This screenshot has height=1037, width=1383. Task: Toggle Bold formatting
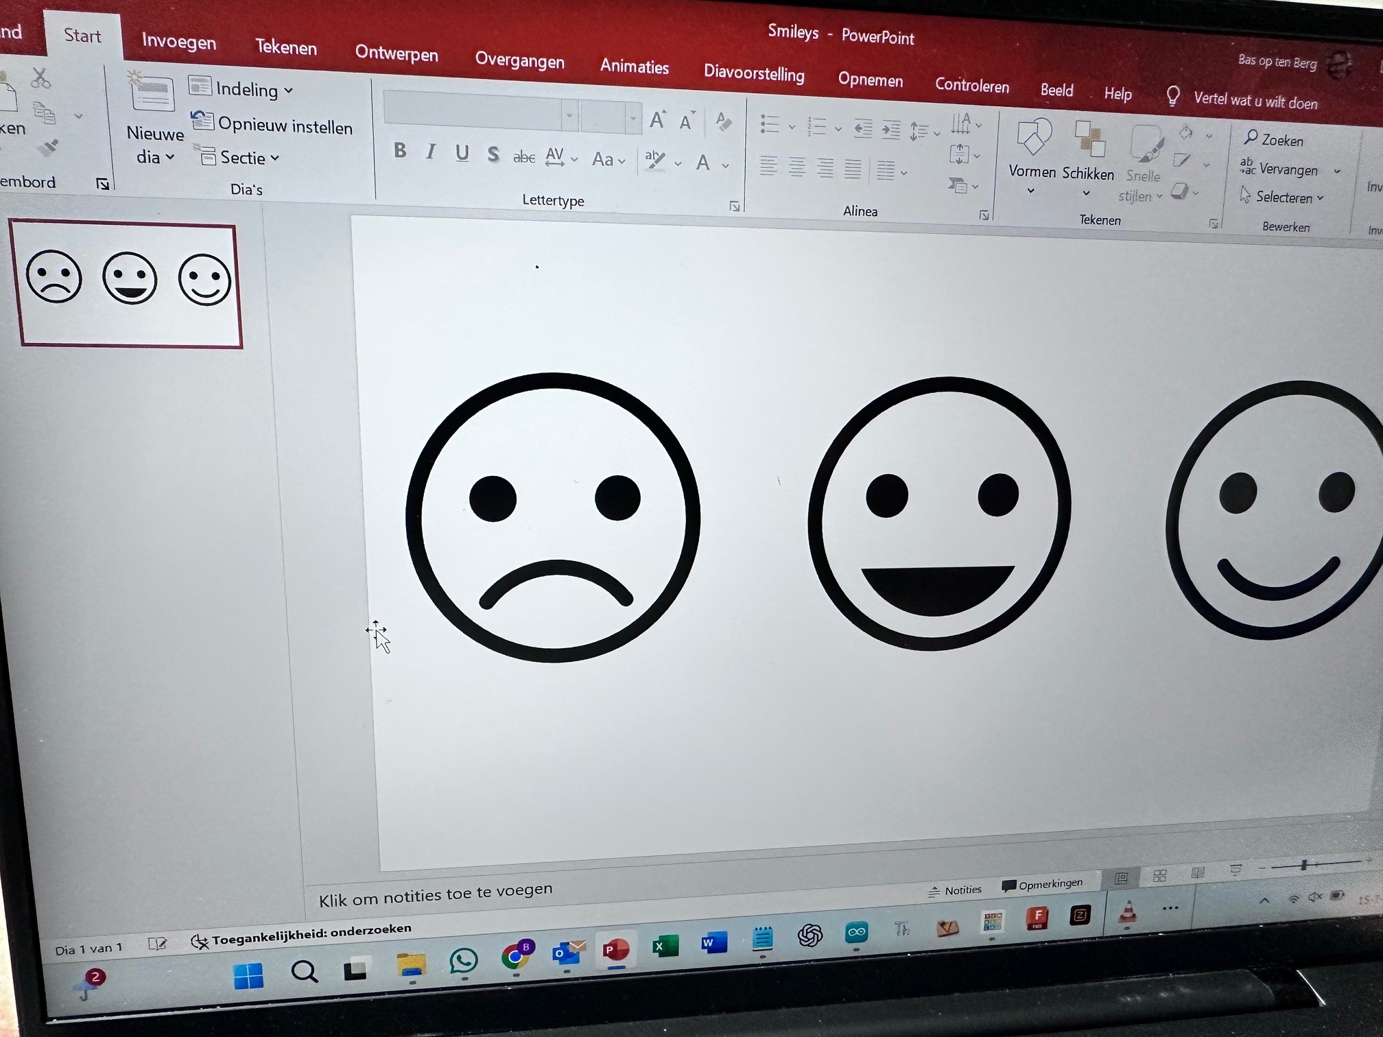click(400, 150)
